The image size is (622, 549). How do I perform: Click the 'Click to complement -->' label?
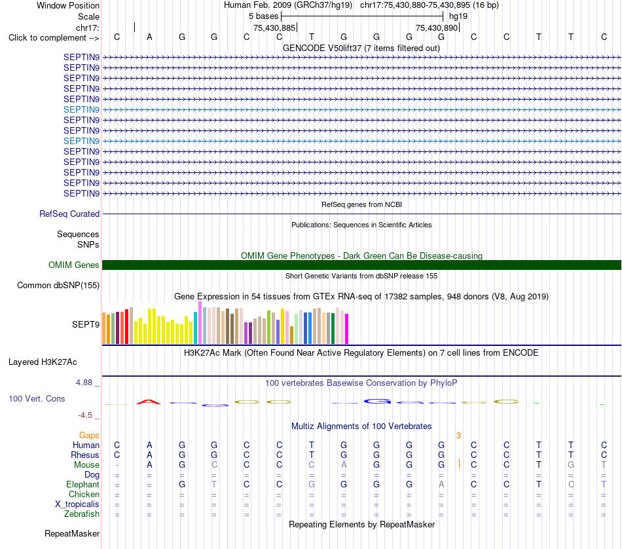click(54, 38)
